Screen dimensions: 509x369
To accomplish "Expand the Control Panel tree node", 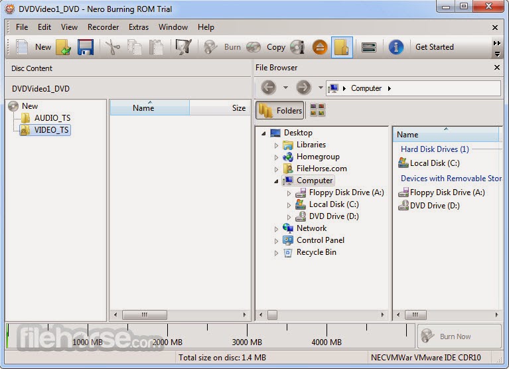I will tap(276, 241).
